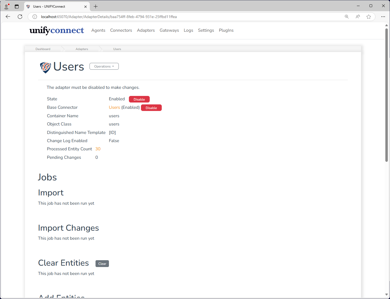Click the Users breadcrumb
Screen dimensions: 390x299
coord(117,49)
